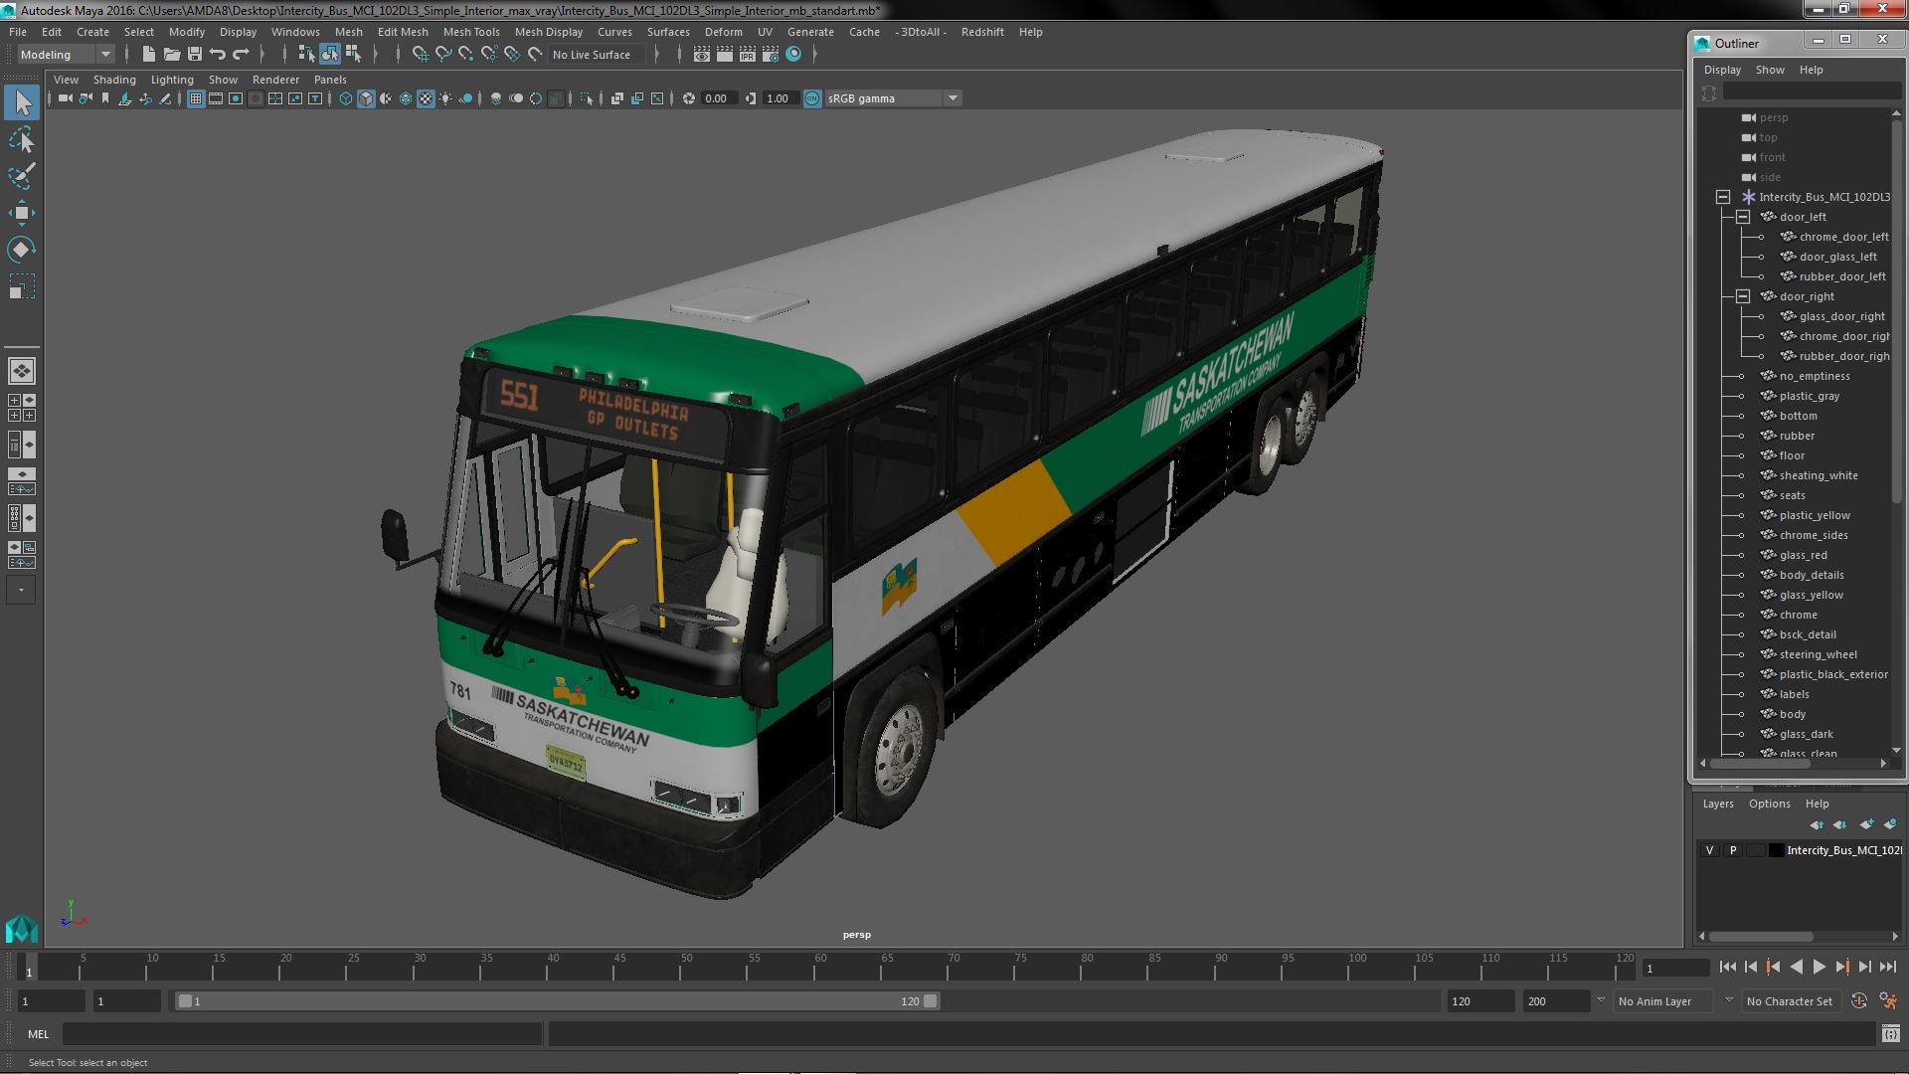Toggle wireframe shading in viewport
1909x1074 pixels.
[x=346, y=98]
